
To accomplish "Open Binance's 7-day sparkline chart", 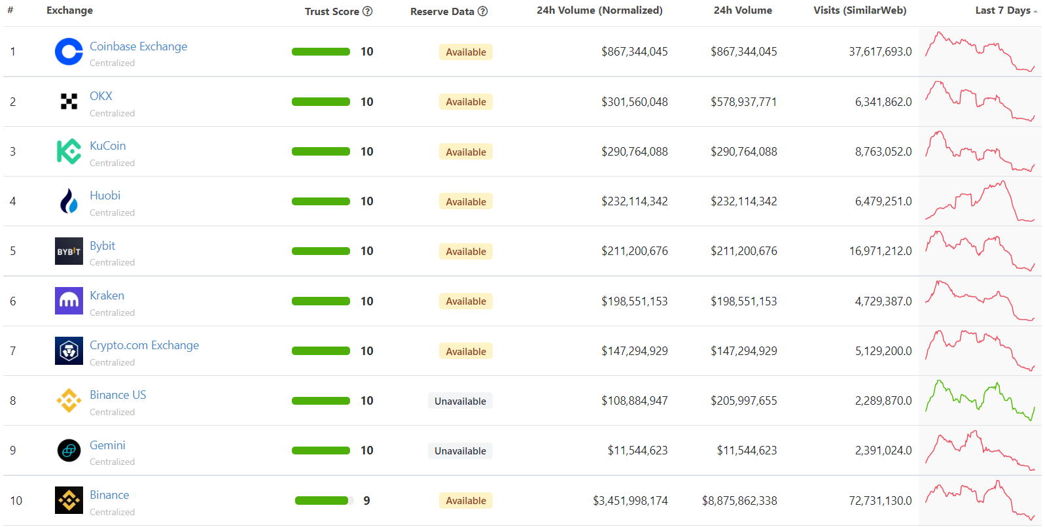I will [x=980, y=500].
